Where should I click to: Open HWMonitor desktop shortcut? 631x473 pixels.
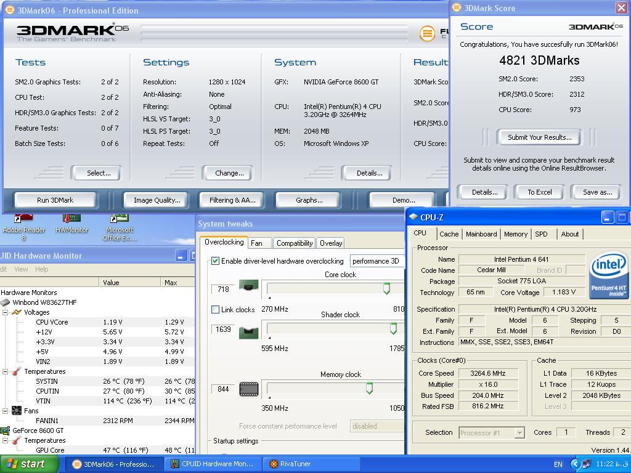point(71,224)
